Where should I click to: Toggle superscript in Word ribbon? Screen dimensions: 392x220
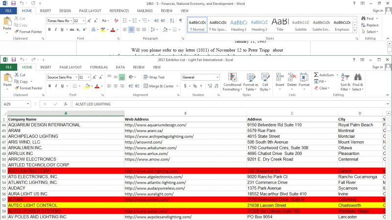[x=84, y=29]
